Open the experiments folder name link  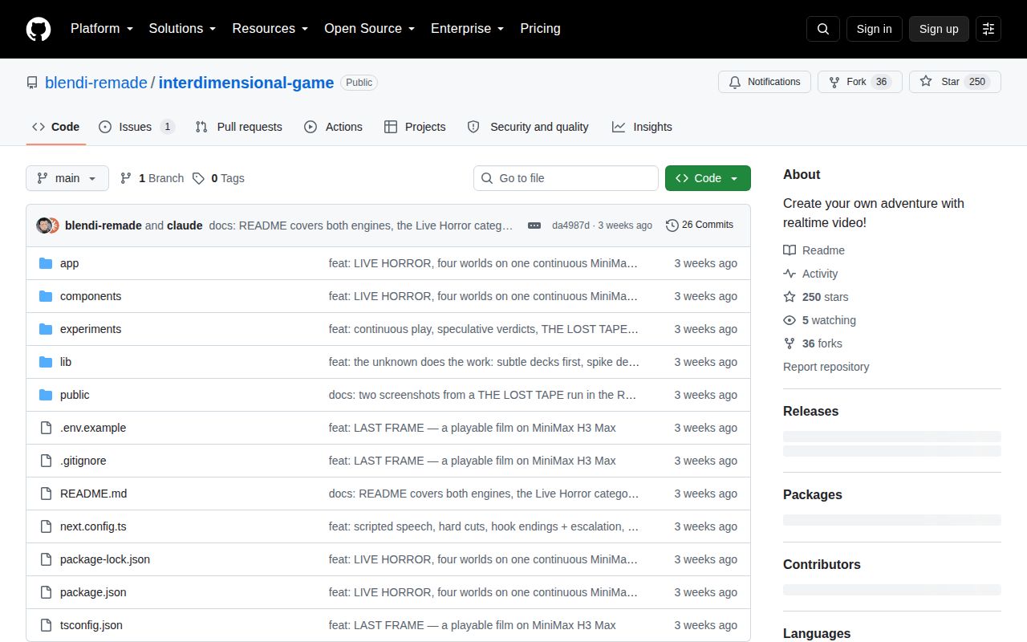(x=91, y=329)
